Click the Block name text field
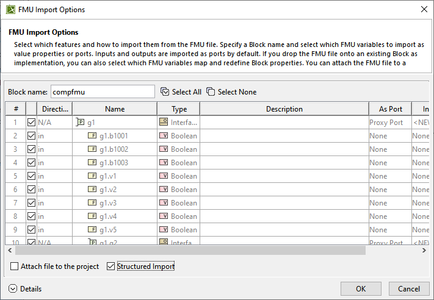Image resolution: width=434 pixels, height=300 pixels. pyautogui.click(x=103, y=92)
